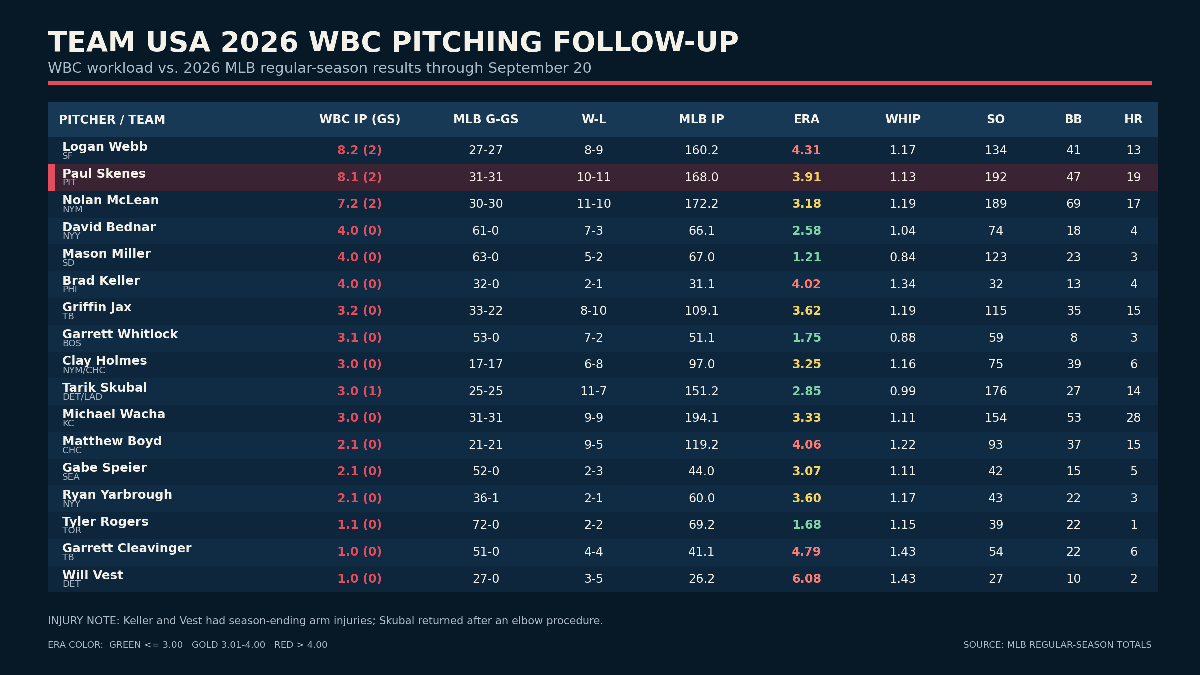Click the PITCHER / TEAM header

point(112,120)
